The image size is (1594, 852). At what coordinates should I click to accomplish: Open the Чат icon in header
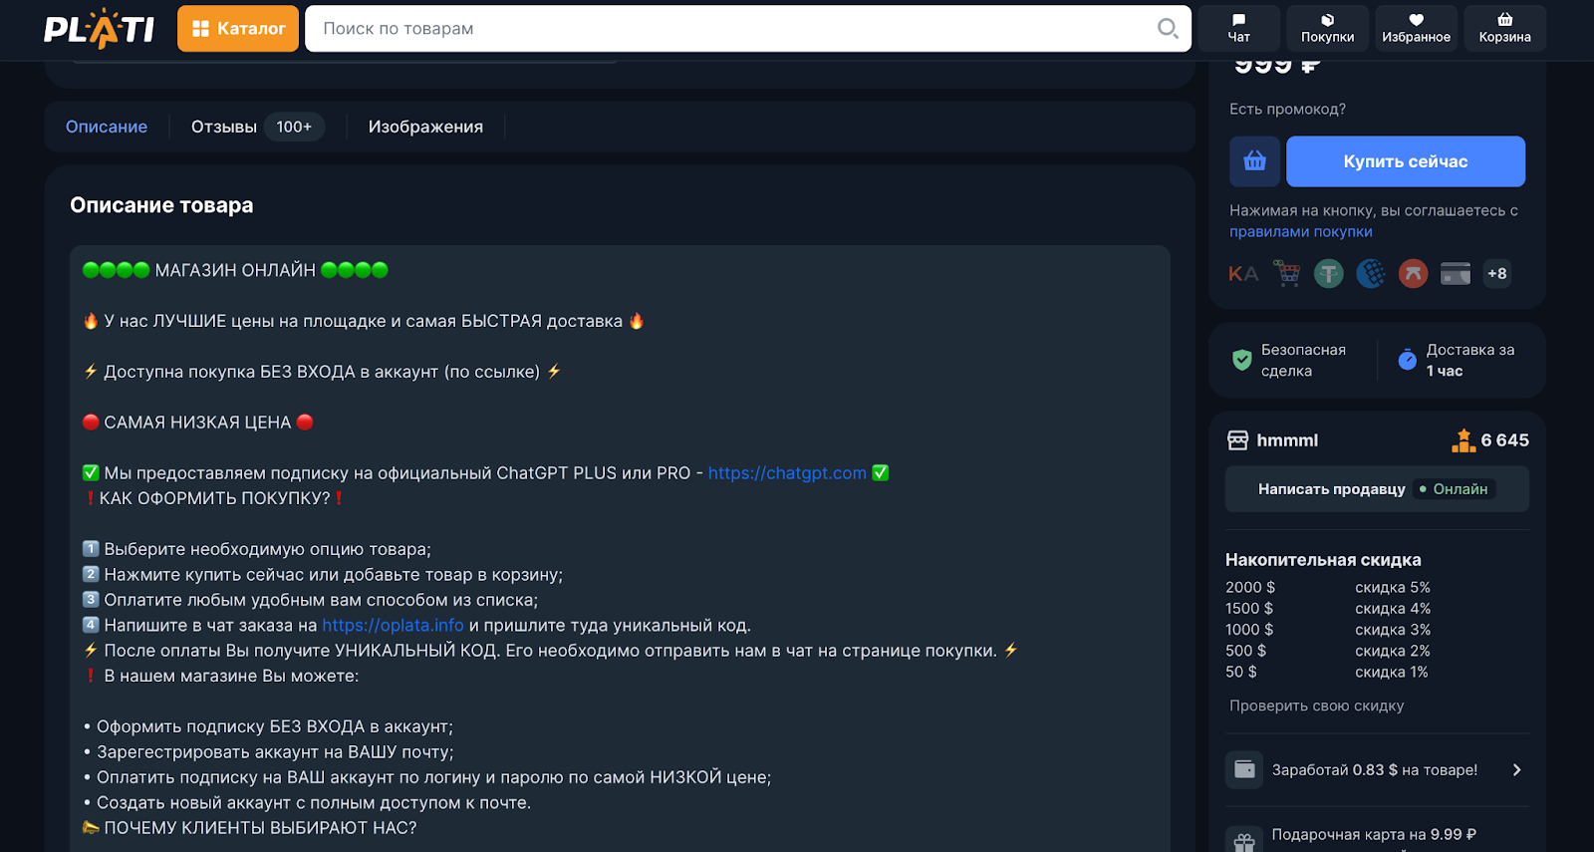click(1238, 28)
